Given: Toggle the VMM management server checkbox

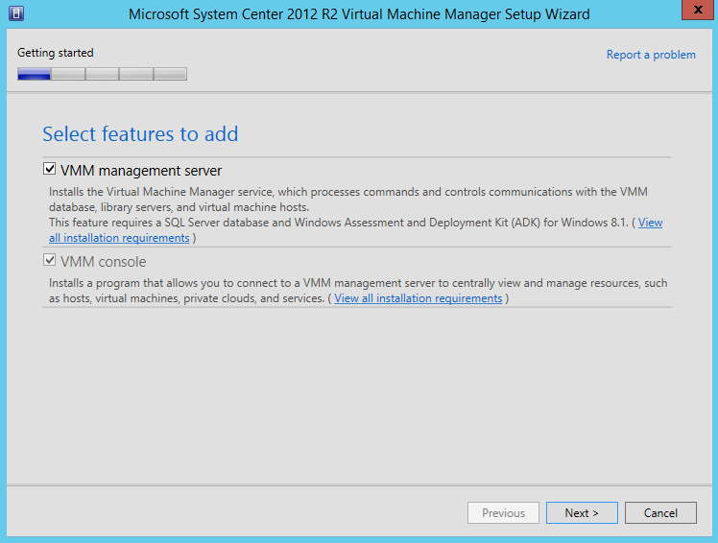Looking at the screenshot, I should 50,169.
